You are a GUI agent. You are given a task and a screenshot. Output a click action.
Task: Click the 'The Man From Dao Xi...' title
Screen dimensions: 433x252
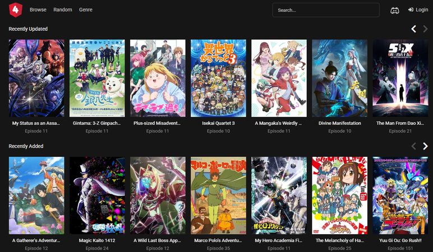coord(400,123)
